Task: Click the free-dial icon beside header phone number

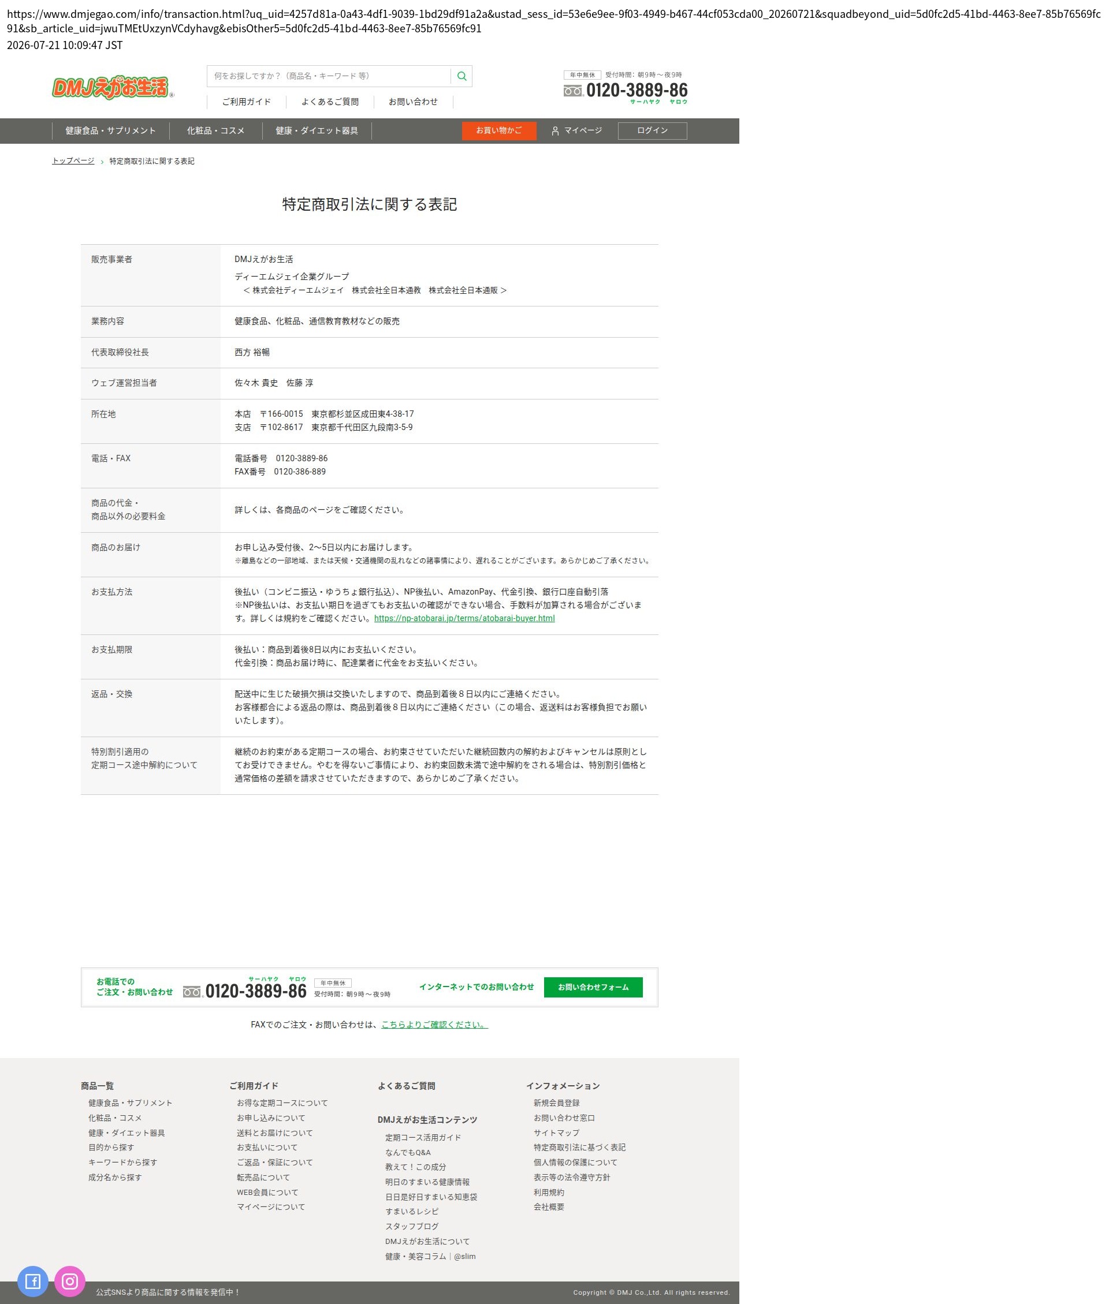Action: point(574,91)
